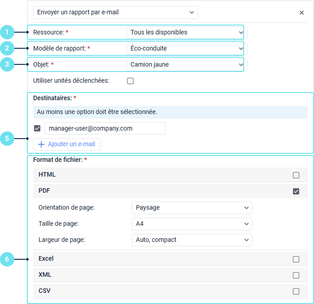Click the manager-user@company.com e-mail field

click(105, 128)
